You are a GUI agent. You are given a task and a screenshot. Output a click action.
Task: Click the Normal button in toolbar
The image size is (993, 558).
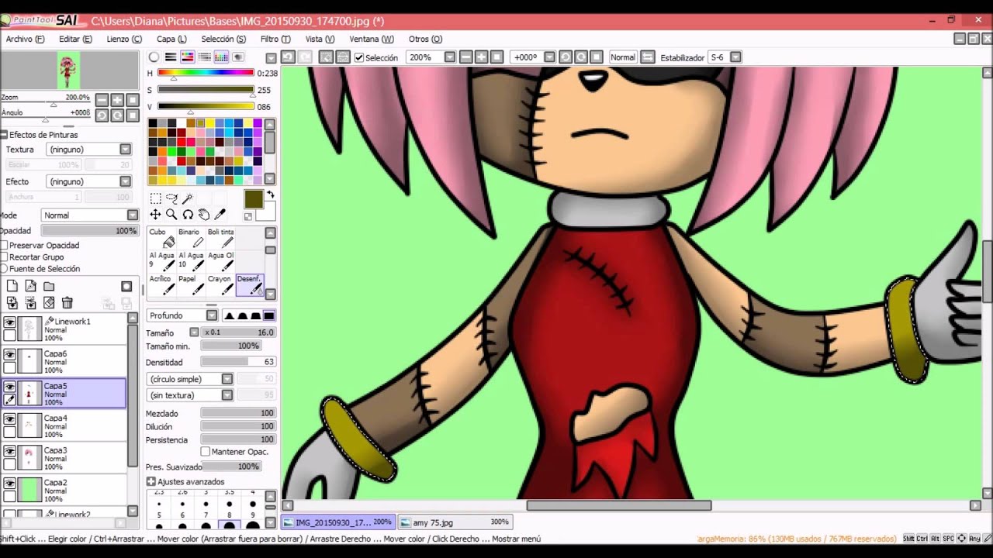[622, 57]
